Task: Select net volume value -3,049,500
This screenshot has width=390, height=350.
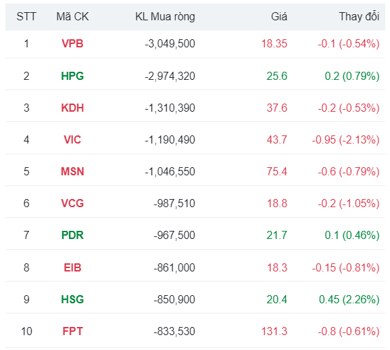Action: [x=170, y=44]
